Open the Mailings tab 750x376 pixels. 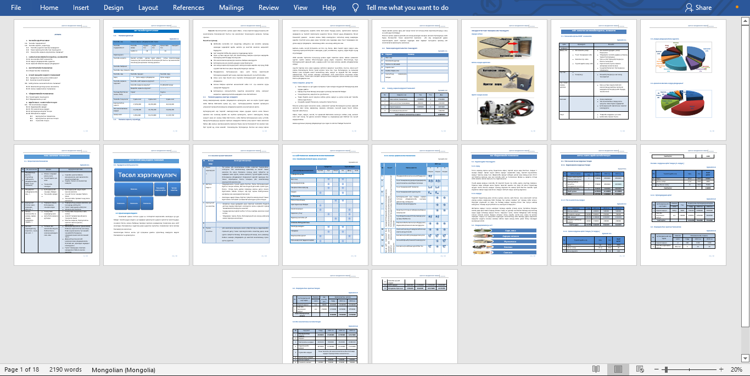click(x=231, y=8)
